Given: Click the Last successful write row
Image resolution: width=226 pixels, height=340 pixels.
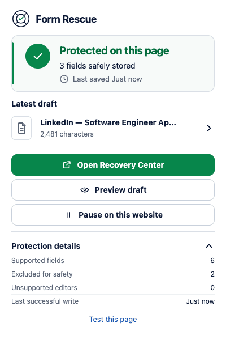Looking at the screenshot, I should [113, 301].
